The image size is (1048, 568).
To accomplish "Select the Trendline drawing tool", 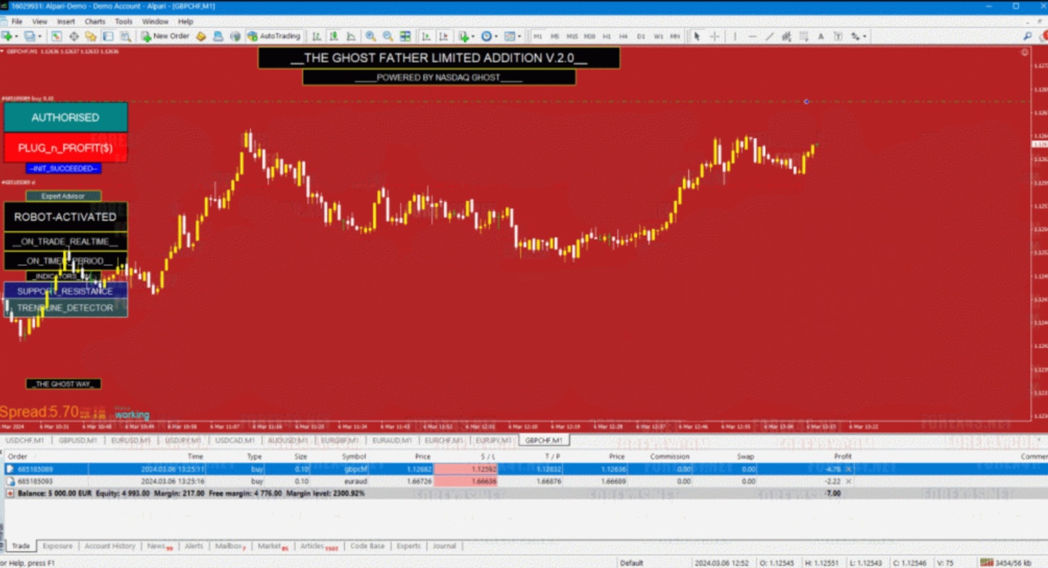I will tap(770, 36).
